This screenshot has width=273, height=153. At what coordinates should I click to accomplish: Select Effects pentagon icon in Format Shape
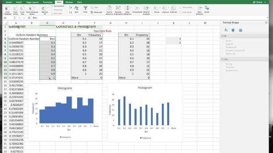(x=233, y=30)
